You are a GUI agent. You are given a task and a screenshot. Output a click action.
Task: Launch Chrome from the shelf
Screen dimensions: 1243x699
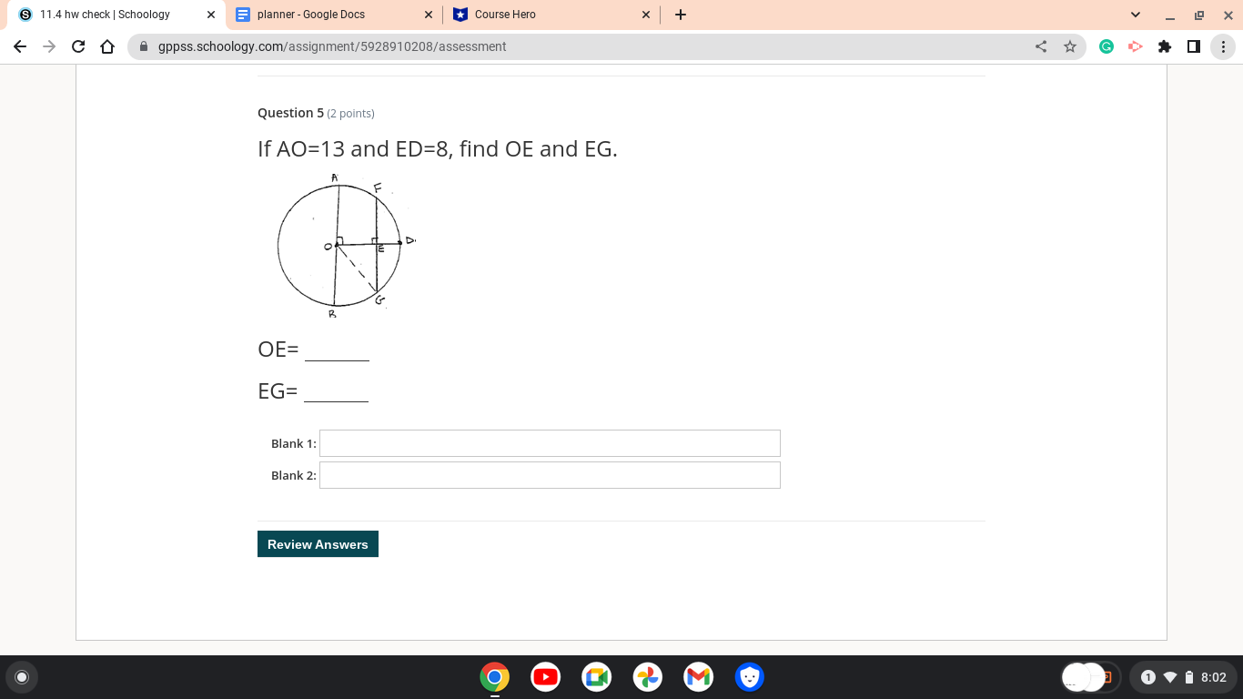click(495, 677)
